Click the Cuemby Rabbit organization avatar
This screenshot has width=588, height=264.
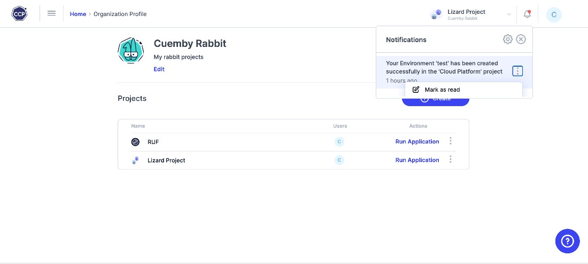point(131,51)
